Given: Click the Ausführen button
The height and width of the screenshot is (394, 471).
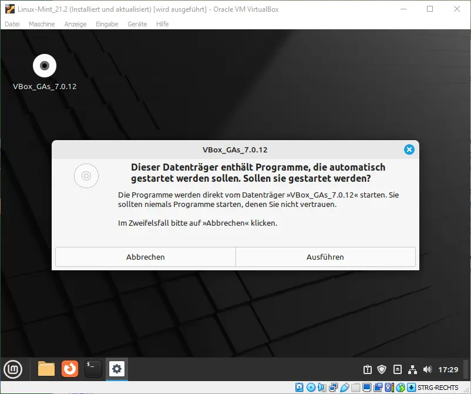Looking at the screenshot, I should click(x=325, y=257).
